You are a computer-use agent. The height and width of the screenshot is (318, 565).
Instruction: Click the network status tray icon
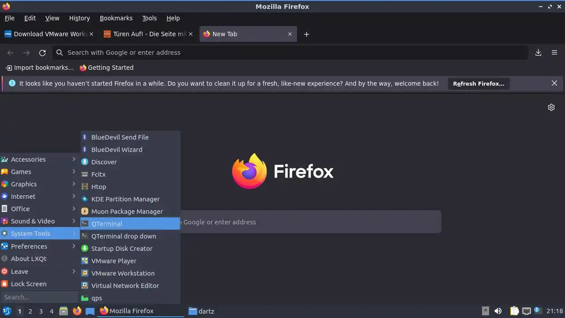tap(526, 311)
